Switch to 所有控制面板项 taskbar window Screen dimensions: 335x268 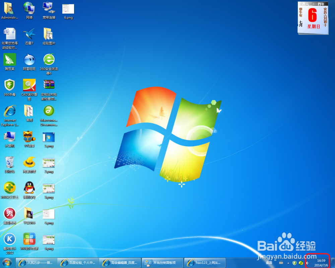(x=162, y=263)
